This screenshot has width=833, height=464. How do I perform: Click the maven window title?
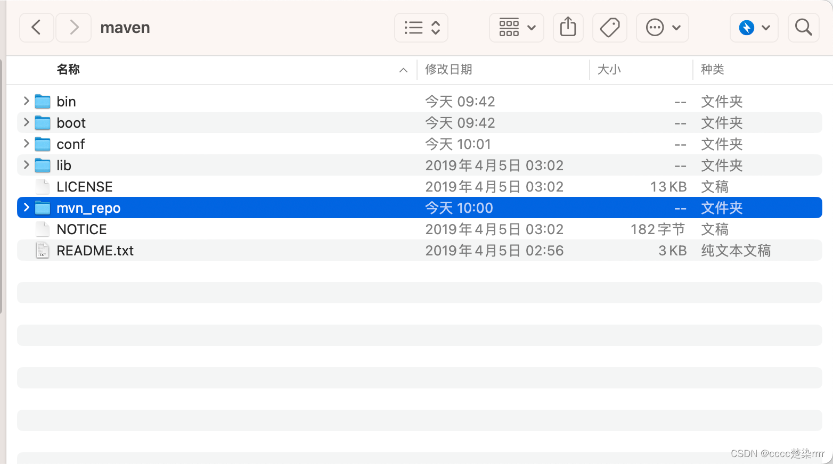point(125,27)
